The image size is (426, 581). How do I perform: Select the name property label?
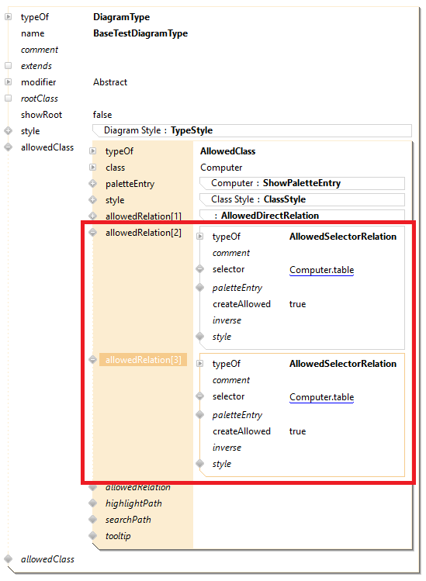[33, 33]
